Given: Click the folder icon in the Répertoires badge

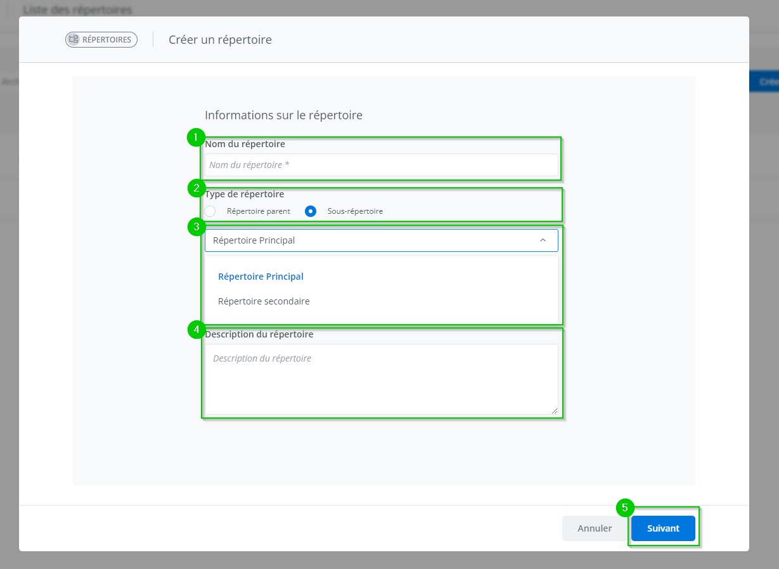Looking at the screenshot, I should pos(74,39).
